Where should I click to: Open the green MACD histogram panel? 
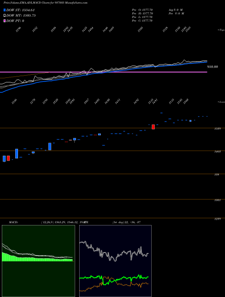click(x=38, y=261)
